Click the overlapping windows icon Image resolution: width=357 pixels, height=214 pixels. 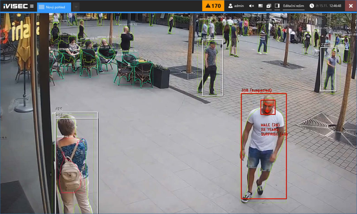click(x=269, y=6)
